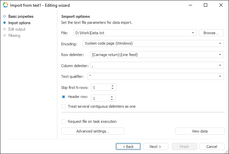This screenshot has height=154, width=229.
Task: Click the wizard app icon in title bar
Action: 5,5
